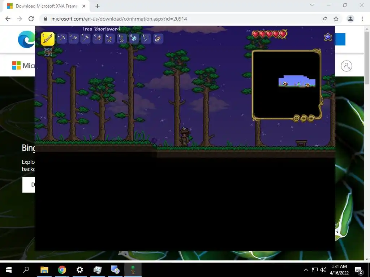The height and width of the screenshot is (277, 370).
Task: Switch to Chrome from the taskbar
Action: pos(62,270)
